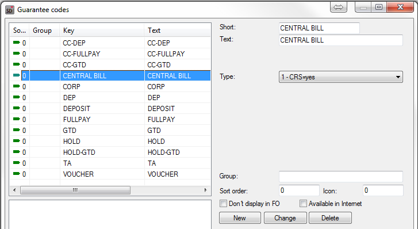
Task: Click the green arrow icon beside DEPOSIT
Action: coord(17,108)
